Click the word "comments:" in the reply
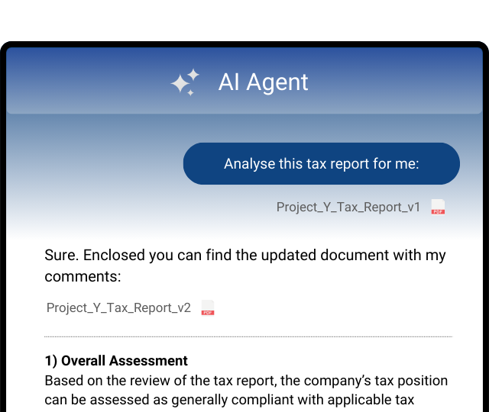Viewport: 489px width, 412px height. (83, 276)
